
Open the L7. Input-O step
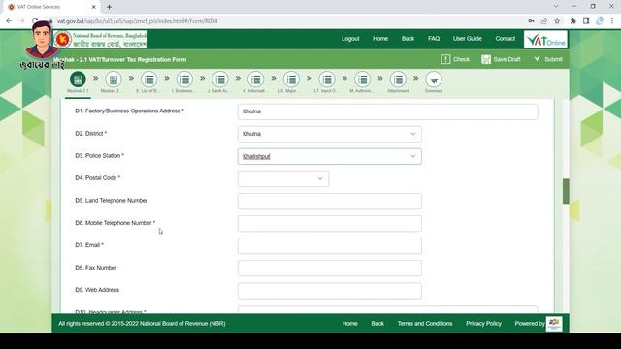coord(327,79)
